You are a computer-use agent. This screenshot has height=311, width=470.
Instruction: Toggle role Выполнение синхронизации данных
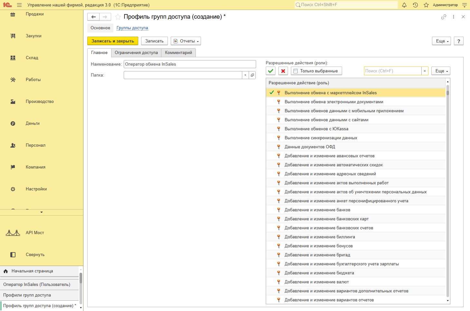click(356, 138)
